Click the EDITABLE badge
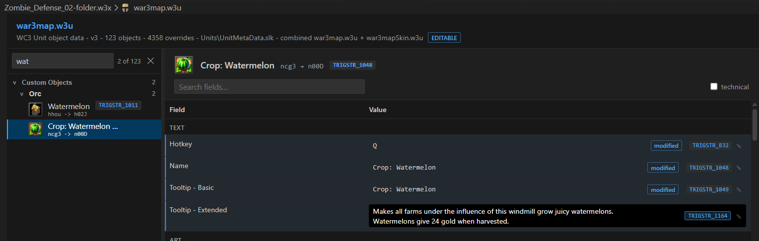Viewport: 759px width, 241px height. (x=444, y=38)
